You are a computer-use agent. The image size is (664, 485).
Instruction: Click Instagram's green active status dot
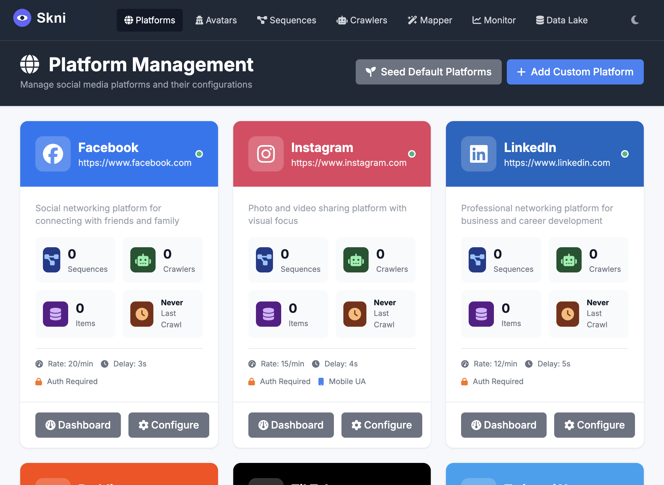point(412,154)
